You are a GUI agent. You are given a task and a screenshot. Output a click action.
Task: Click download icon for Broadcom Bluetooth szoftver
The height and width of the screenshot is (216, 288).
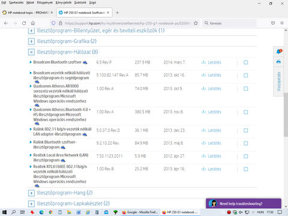[203, 62]
